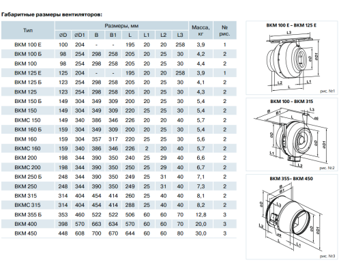Image resolution: width=341 pixels, height=273 pixels.
Task: Click the 'Размеры, мм' header cell
Action: point(121,26)
